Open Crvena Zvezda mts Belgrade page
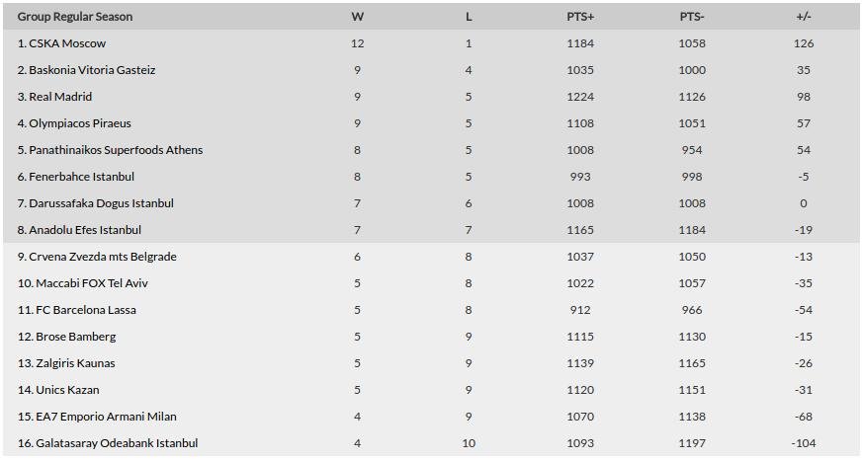The image size is (862, 461). 103,257
